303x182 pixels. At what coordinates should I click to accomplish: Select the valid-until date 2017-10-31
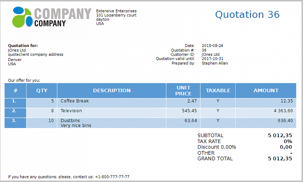tap(212, 59)
